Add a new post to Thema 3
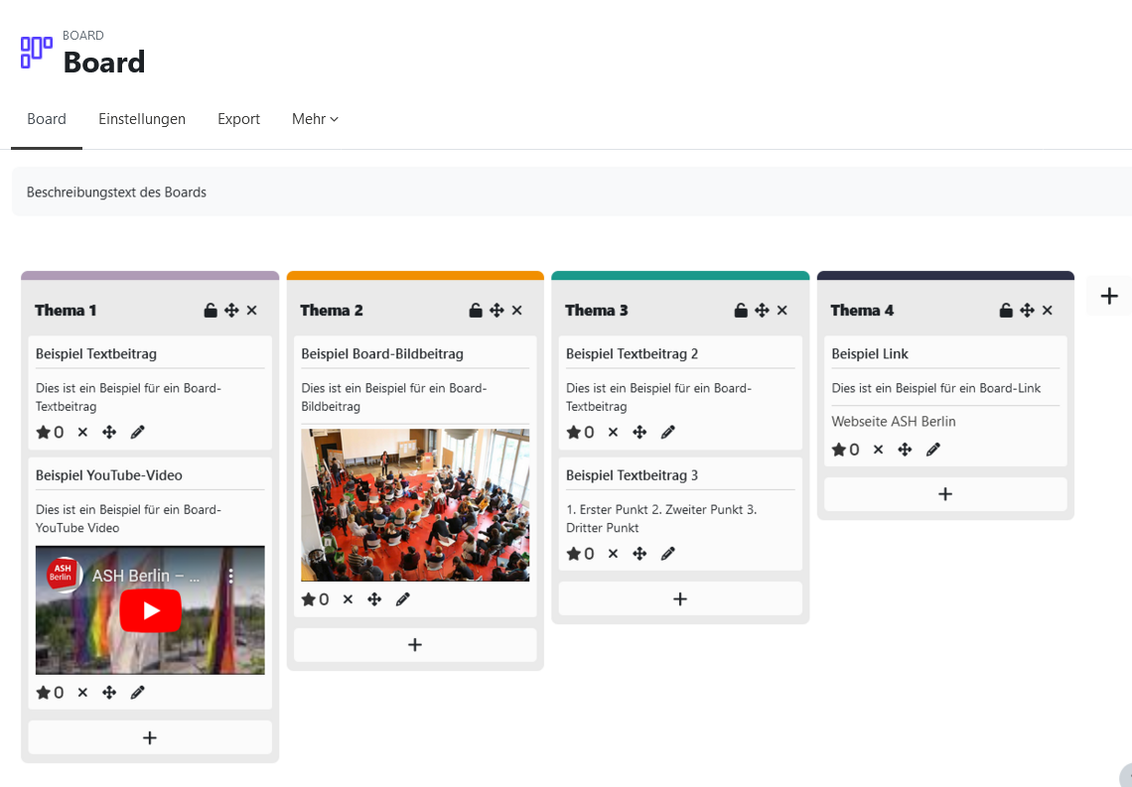This screenshot has height=787, width=1132. (x=680, y=598)
